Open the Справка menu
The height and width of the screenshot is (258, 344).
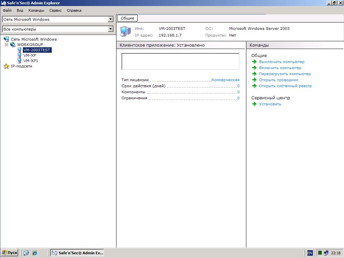74,10
